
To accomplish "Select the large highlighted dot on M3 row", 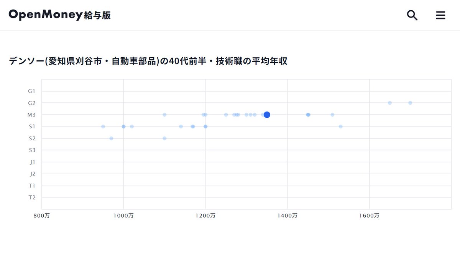I will [267, 115].
